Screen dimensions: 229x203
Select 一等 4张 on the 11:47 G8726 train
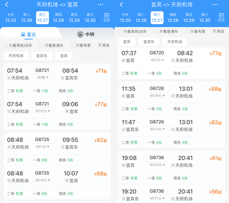coord(155,142)
